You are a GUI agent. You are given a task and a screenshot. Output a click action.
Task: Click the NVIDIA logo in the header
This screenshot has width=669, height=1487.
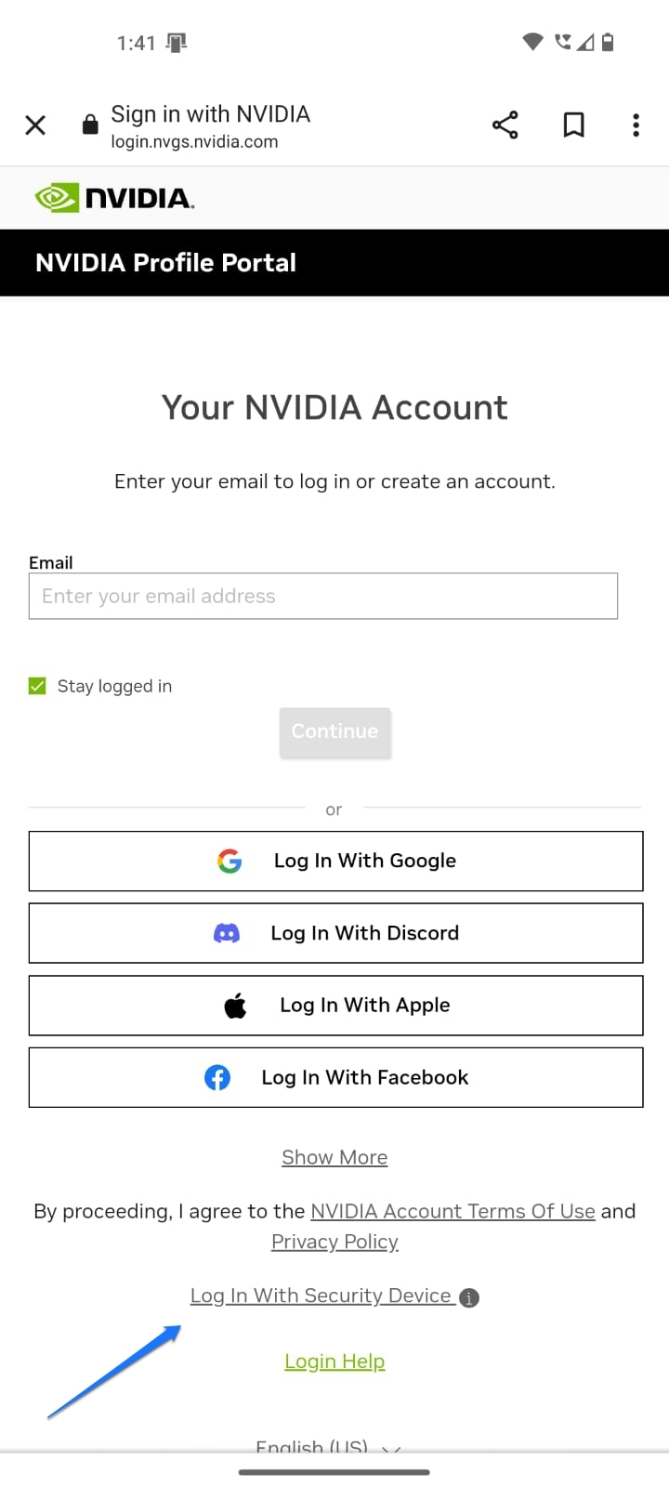coord(114,198)
